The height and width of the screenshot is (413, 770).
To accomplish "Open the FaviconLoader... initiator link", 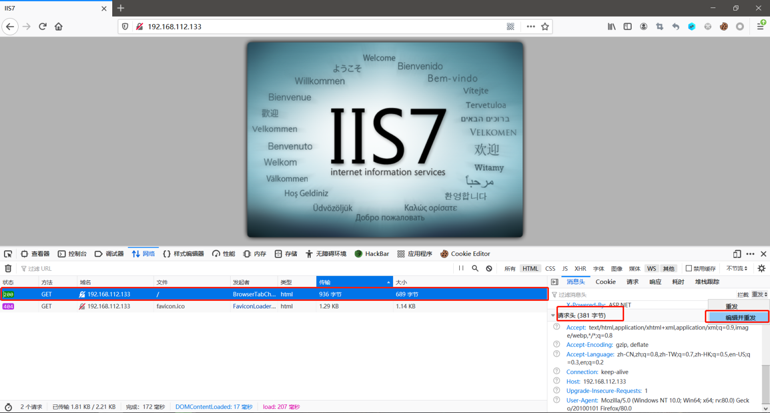I will click(x=254, y=306).
